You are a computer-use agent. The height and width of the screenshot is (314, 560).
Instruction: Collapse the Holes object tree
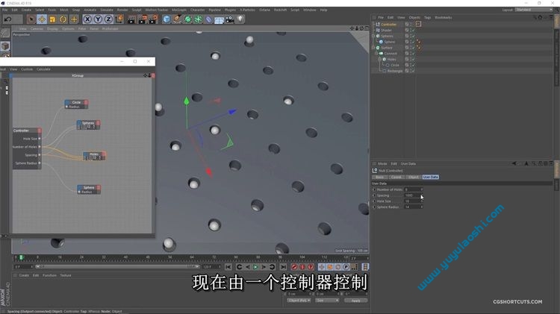(380, 59)
